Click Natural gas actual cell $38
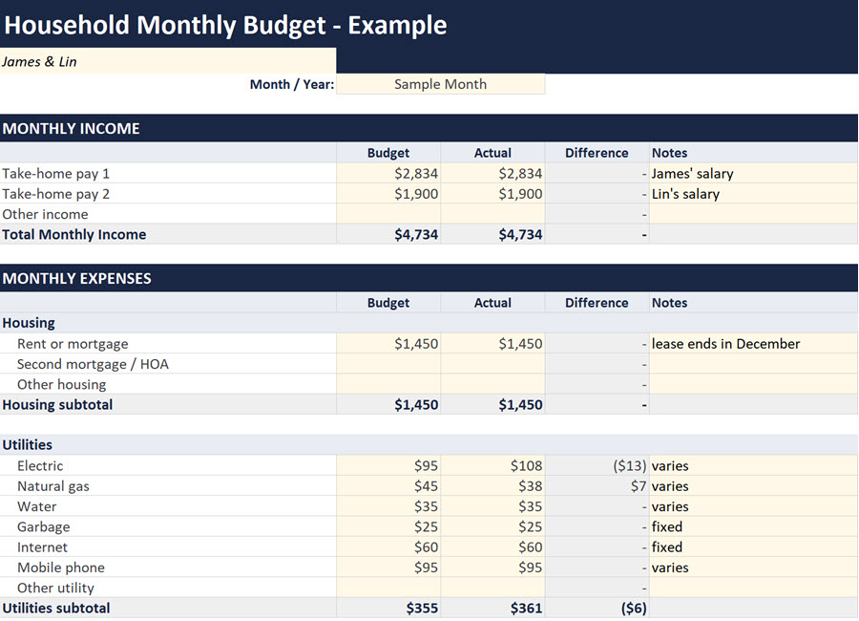The image size is (859, 621). (492, 486)
